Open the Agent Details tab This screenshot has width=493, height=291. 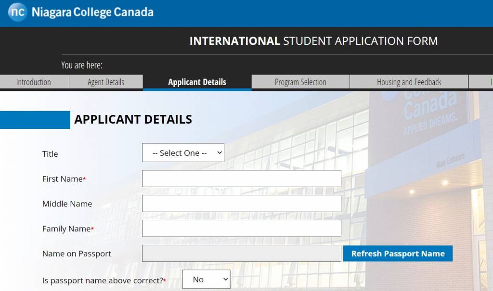[x=106, y=82]
